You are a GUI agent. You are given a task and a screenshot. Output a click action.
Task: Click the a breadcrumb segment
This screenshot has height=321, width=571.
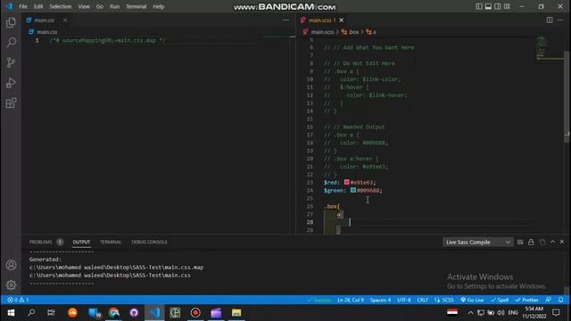371,32
